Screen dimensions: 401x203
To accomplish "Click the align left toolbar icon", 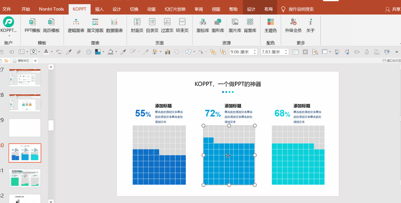I will 337,52.
